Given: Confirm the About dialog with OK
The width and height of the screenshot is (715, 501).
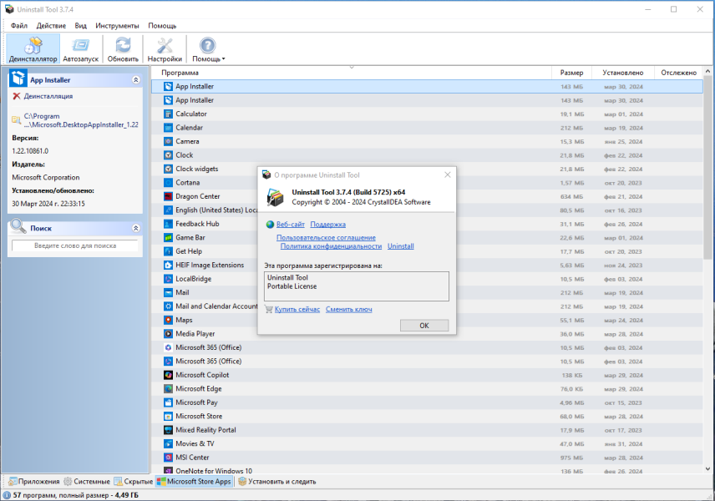Looking at the screenshot, I should point(424,326).
